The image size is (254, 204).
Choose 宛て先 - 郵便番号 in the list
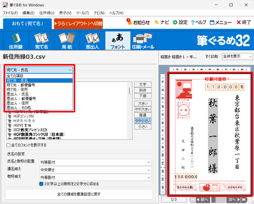tap(39, 85)
